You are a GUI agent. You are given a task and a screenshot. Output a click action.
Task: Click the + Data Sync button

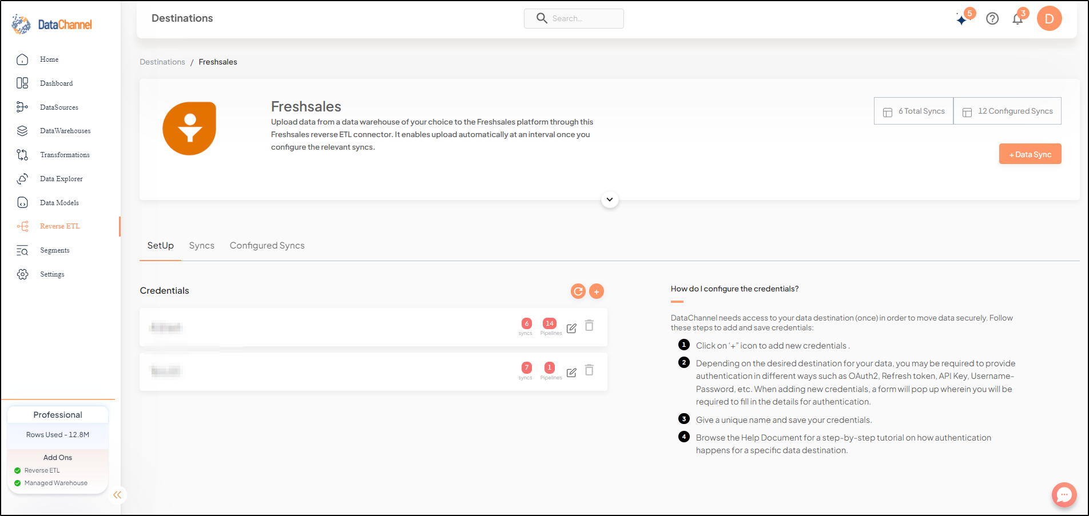click(x=1030, y=154)
